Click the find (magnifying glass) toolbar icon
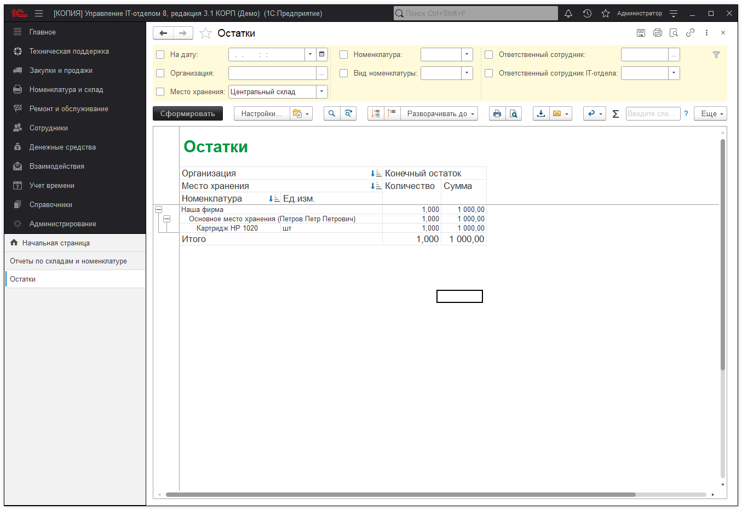 [x=332, y=113]
